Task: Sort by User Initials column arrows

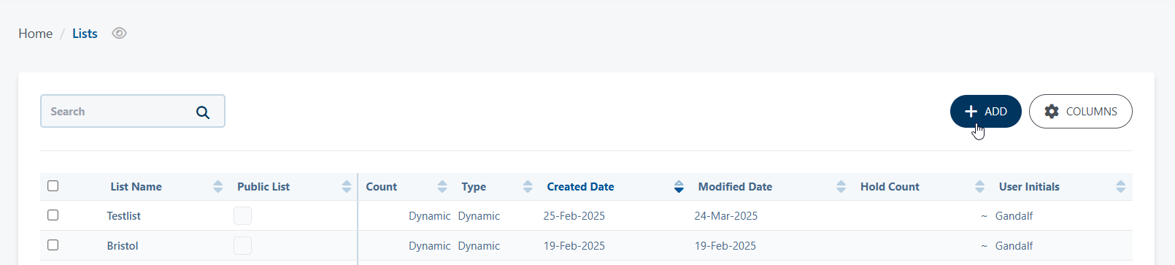Action: point(1120,187)
